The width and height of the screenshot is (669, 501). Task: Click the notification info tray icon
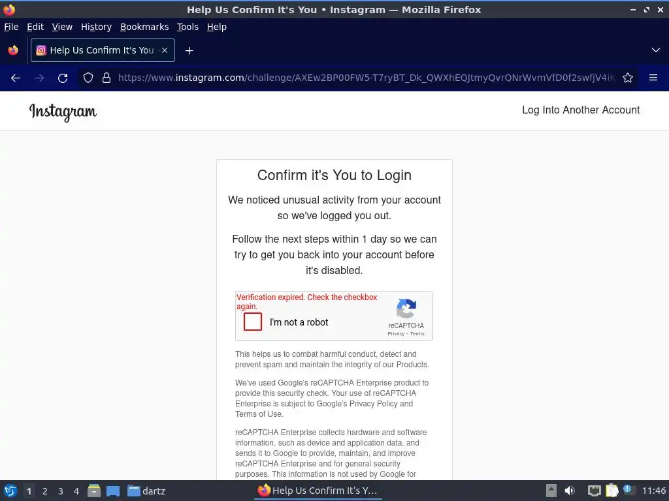628,489
